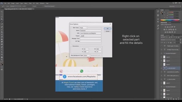182x102 pixels.
Task: Open the Window menu
Action: [42, 3]
